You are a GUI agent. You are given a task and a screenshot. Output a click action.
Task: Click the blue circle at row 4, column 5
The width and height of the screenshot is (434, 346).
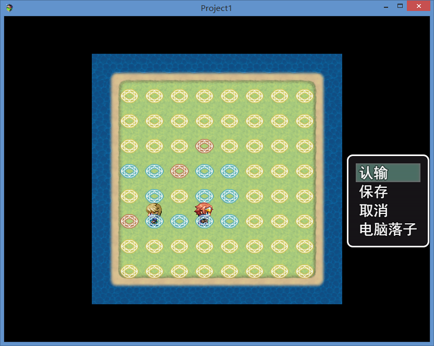tap(230, 171)
